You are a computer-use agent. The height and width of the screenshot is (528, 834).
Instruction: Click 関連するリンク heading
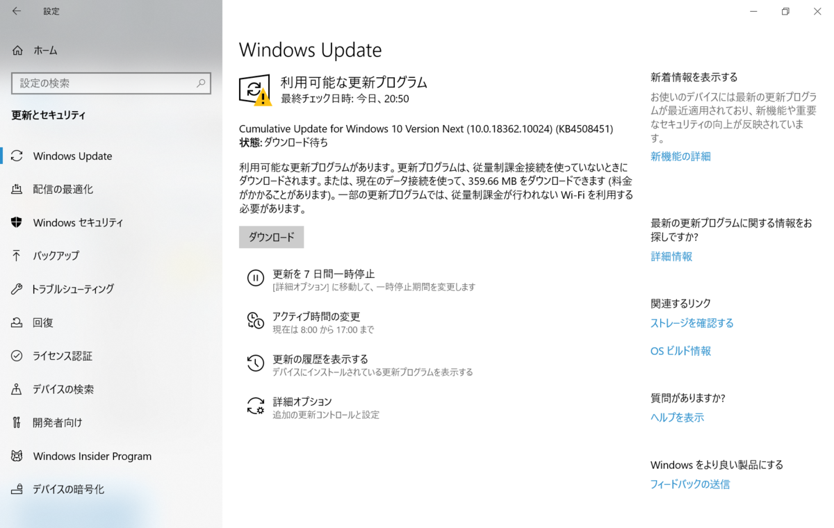coord(680,304)
